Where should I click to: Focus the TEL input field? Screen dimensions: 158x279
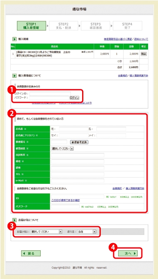(78, 174)
